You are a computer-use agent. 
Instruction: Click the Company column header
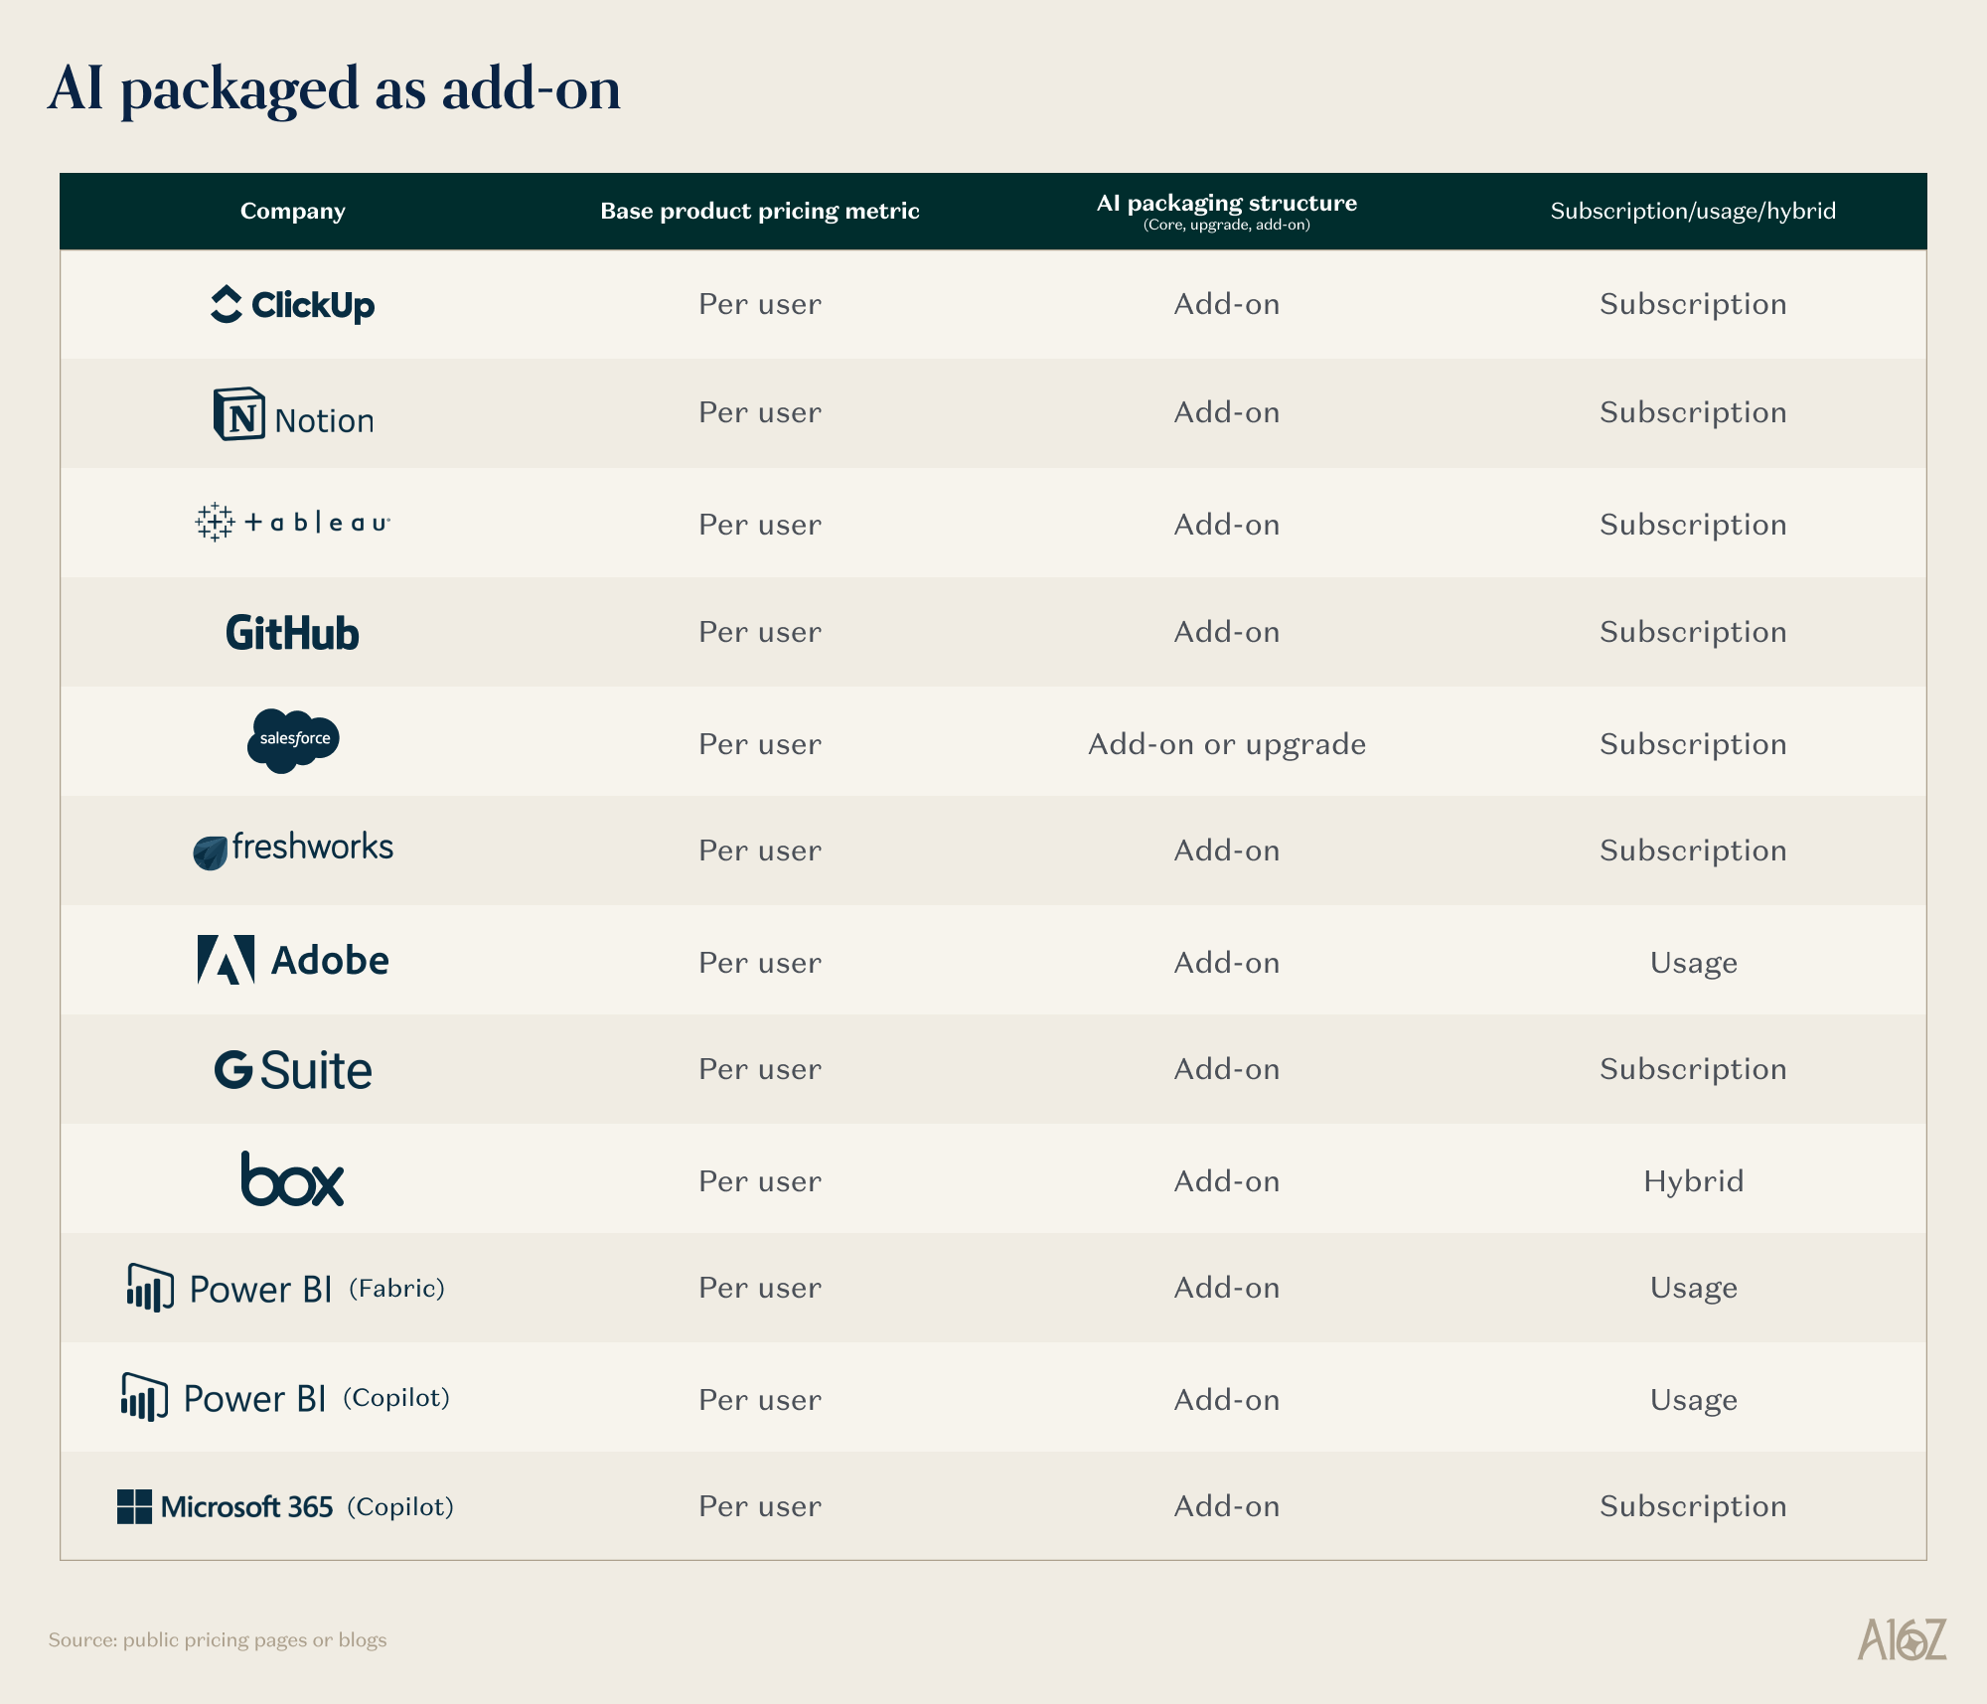(x=292, y=211)
